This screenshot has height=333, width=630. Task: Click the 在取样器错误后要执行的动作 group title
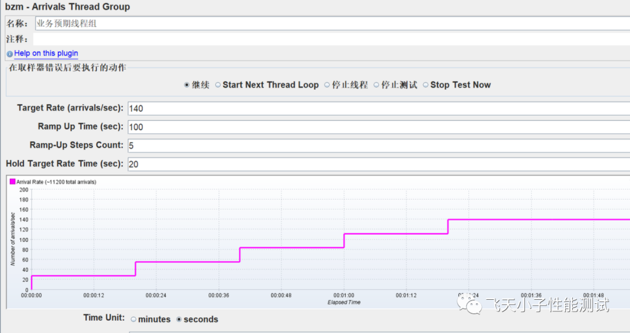point(68,68)
